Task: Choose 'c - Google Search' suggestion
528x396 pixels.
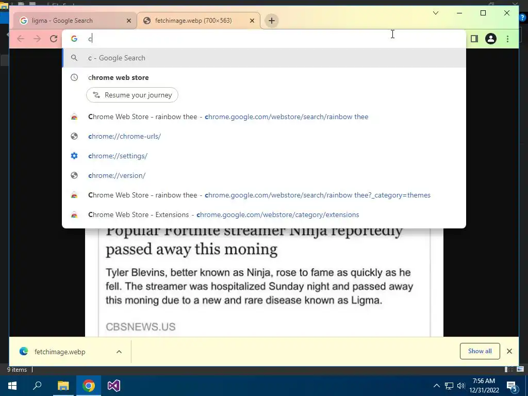Action: 264,58
